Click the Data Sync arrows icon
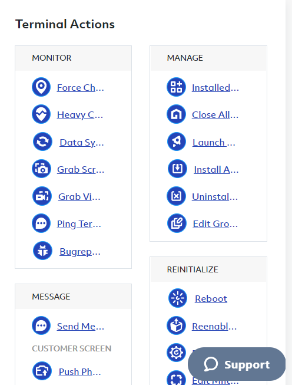Viewport: 292px width, 385px height. click(x=42, y=142)
